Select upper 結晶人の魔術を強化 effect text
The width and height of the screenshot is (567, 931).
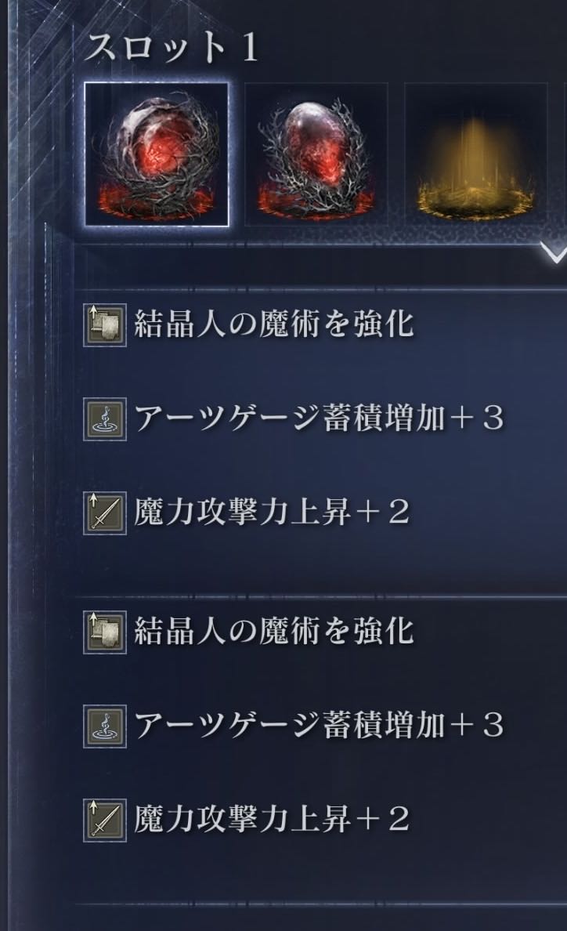pos(273,324)
